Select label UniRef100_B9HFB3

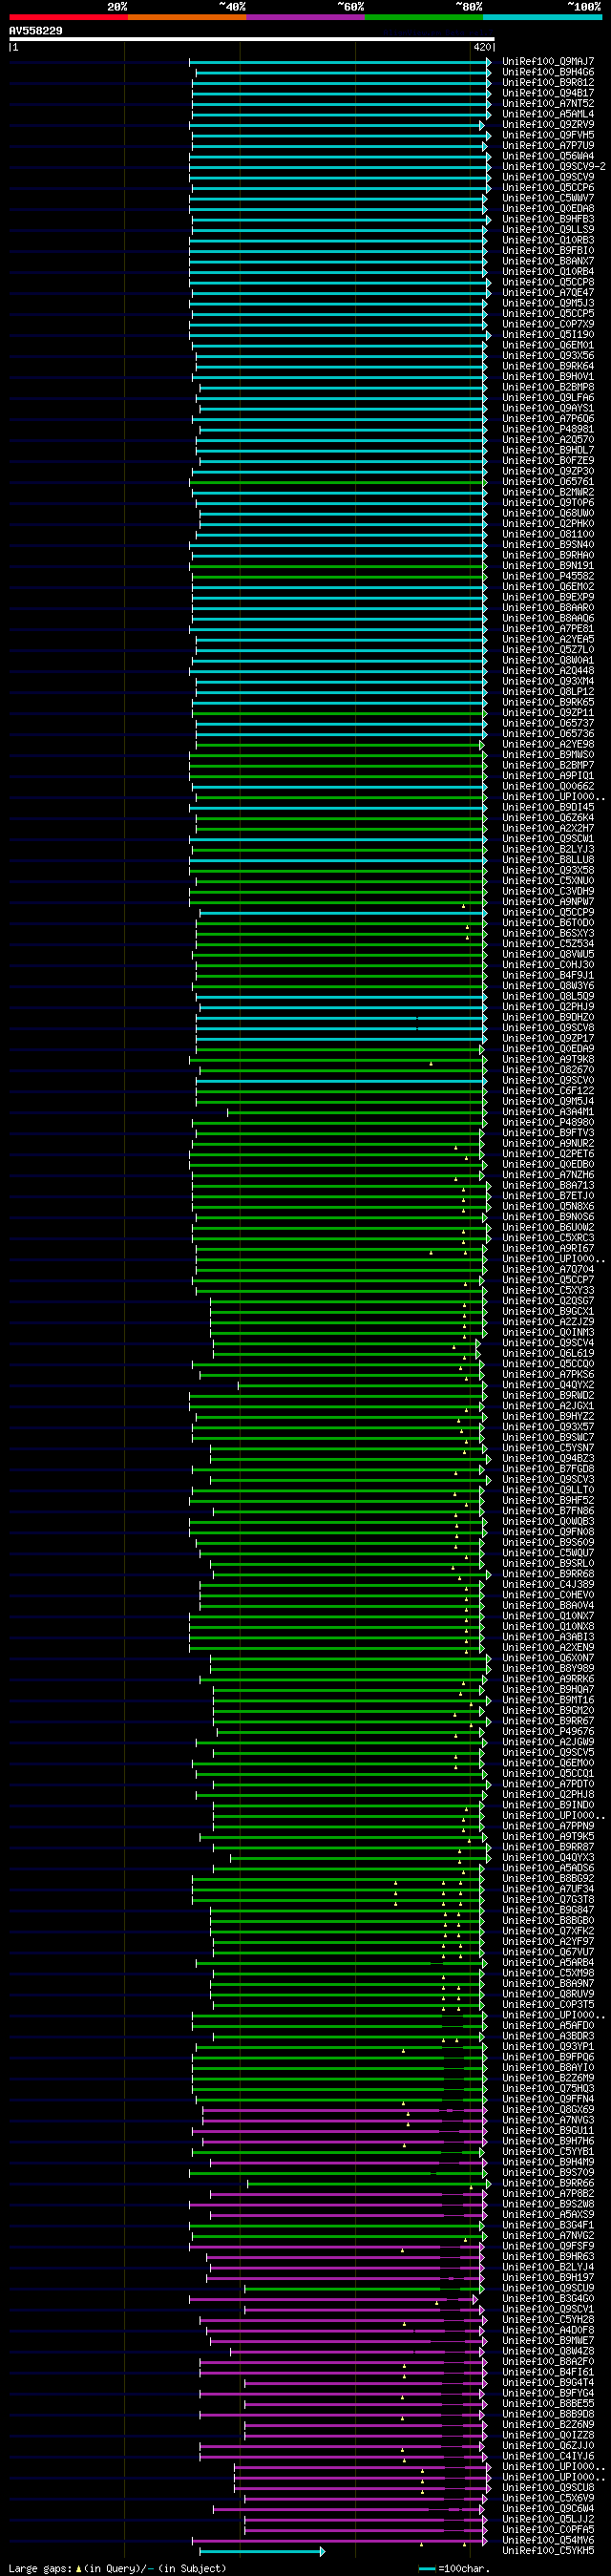[x=548, y=219]
